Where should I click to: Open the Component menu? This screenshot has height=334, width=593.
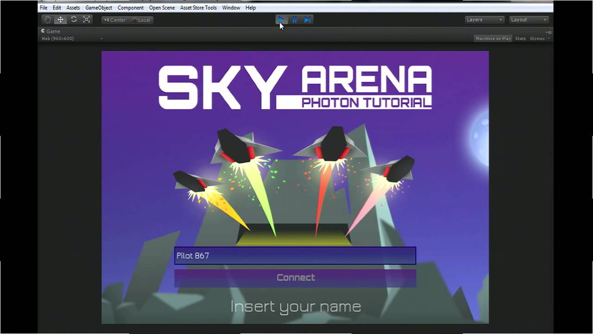point(131,8)
